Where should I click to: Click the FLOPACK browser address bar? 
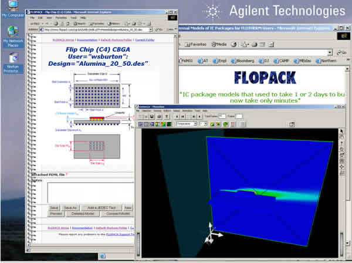pos(96,30)
